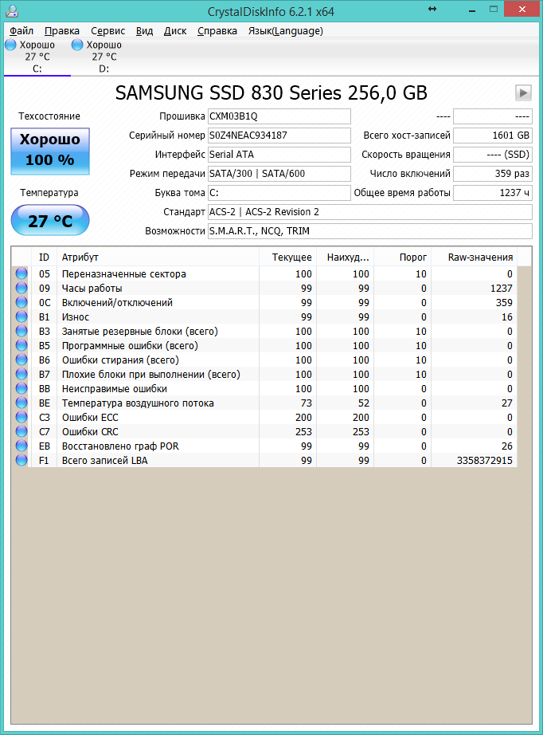Click the Атрибут column header
The width and height of the screenshot is (543, 735).
[x=158, y=257]
